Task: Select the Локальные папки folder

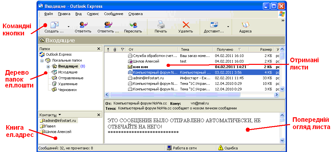Action: 48,60
